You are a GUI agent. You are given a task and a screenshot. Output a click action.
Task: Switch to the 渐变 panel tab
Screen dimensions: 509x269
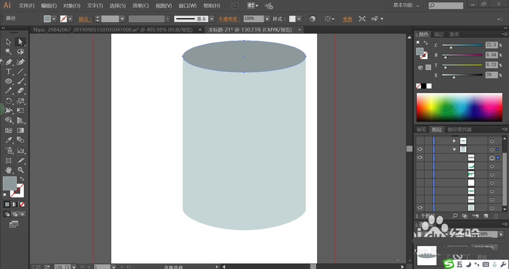454,35
